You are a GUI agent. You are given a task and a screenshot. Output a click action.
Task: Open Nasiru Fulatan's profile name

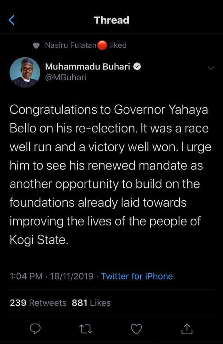71,46
